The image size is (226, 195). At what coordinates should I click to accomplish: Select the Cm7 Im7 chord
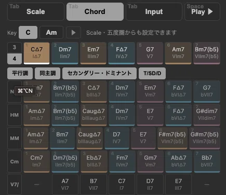tap(36, 161)
